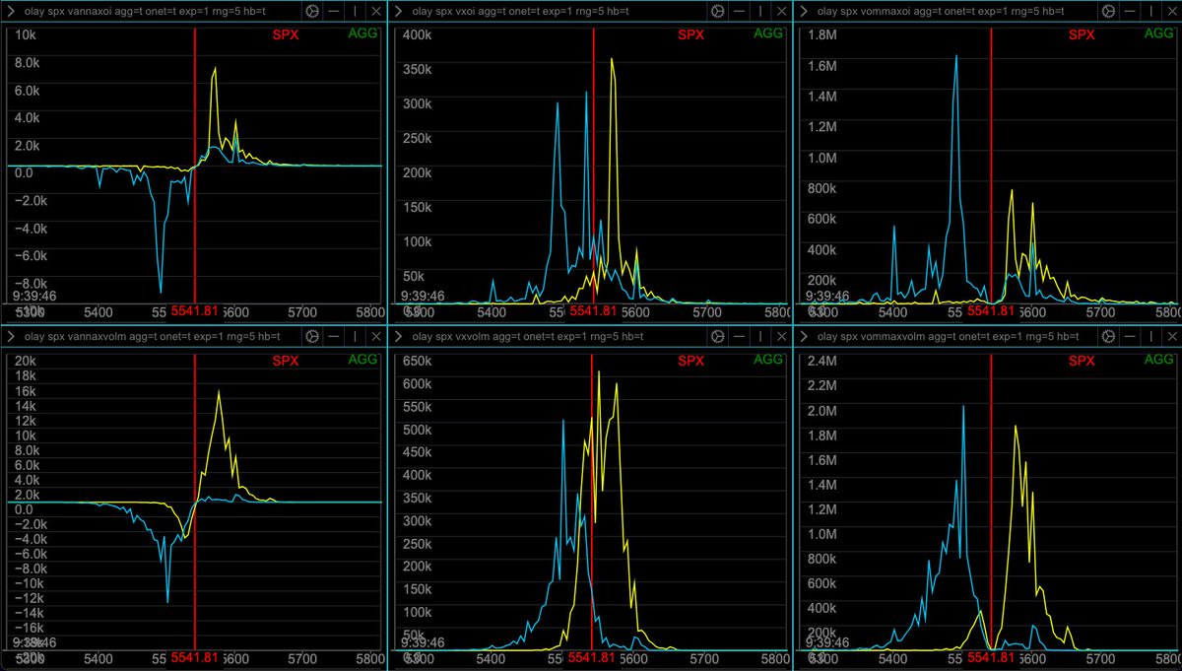Click 9:39:46 timestamp in vannaxoi chart
The image size is (1182, 671).
tap(33, 295)
